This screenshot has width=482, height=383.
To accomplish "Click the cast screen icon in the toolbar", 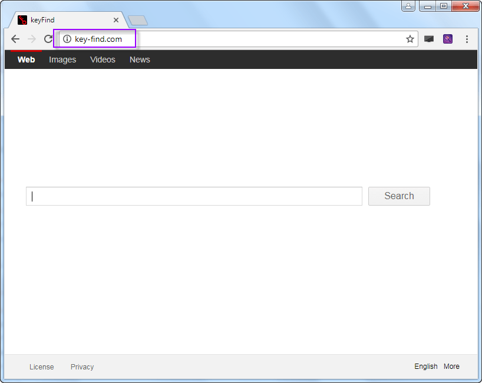I will pos(429,39).
